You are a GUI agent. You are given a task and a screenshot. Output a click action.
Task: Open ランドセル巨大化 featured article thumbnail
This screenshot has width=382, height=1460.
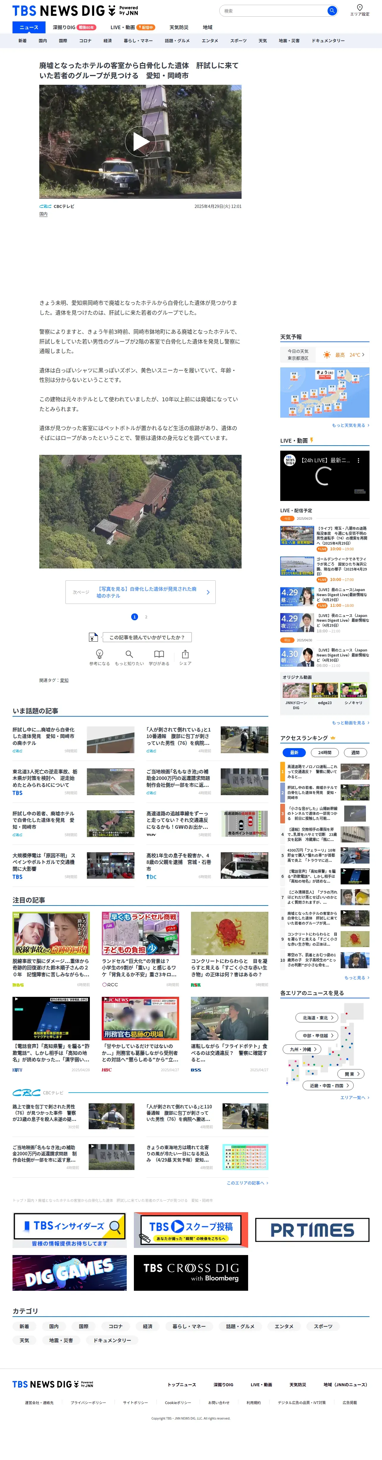pyautogui.click(x=140, y=933)
